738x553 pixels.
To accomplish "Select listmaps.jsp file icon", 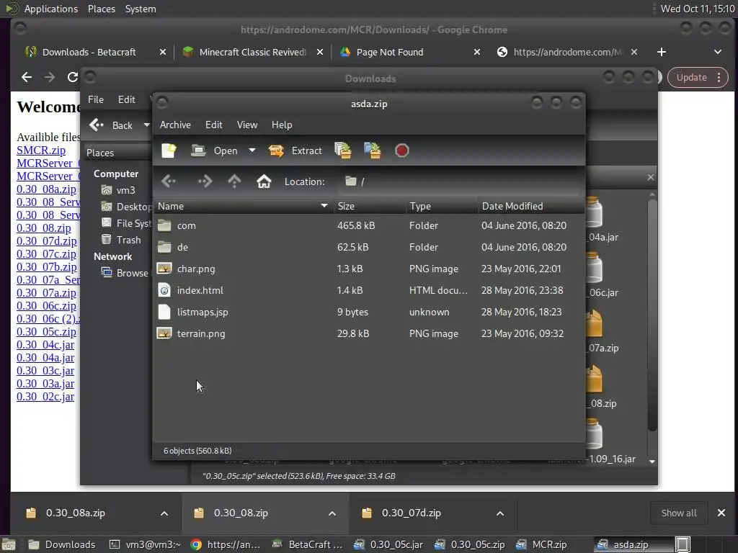I will tap(164, 312).
